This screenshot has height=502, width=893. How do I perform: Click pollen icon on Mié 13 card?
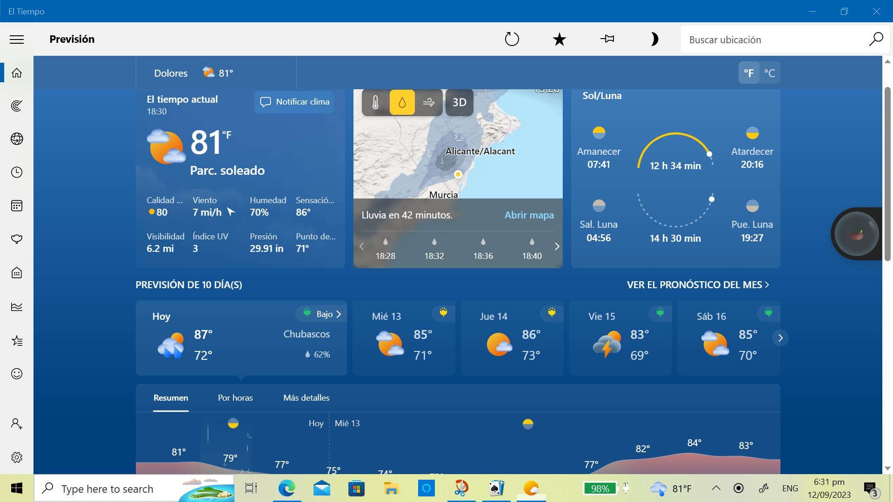pos(443,313)
